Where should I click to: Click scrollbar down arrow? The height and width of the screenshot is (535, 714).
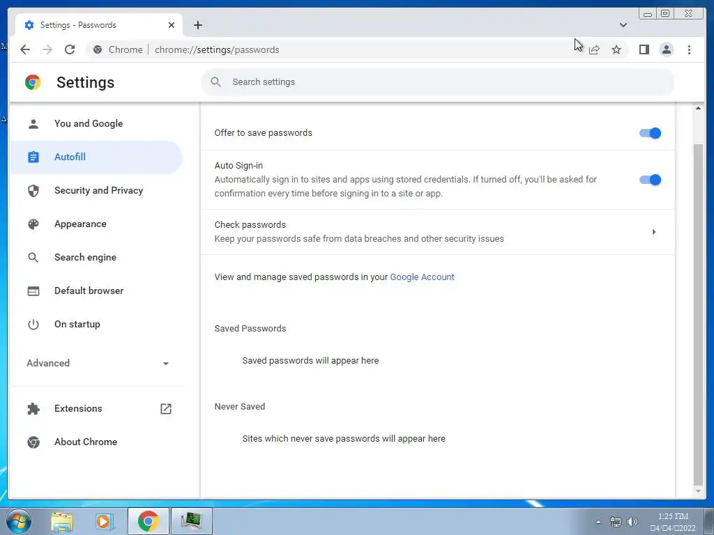tap(698, 491)
